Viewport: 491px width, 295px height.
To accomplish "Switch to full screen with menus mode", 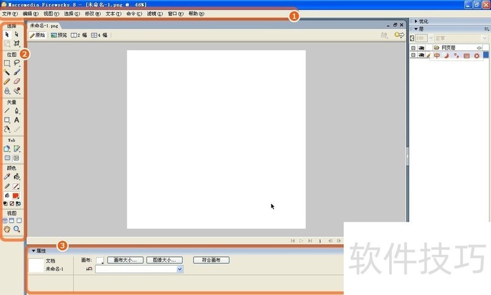I will (12, 220).
